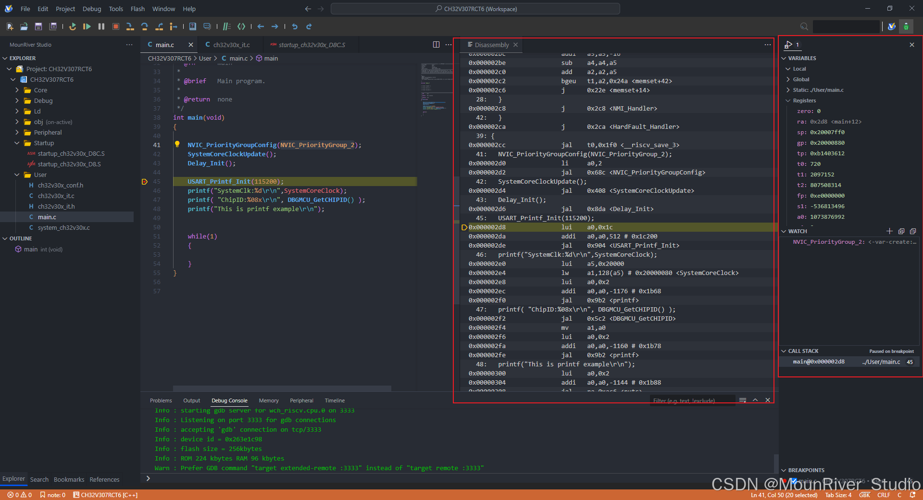
Task: Switch to the Bookmarks view
Action: (69, 479)
